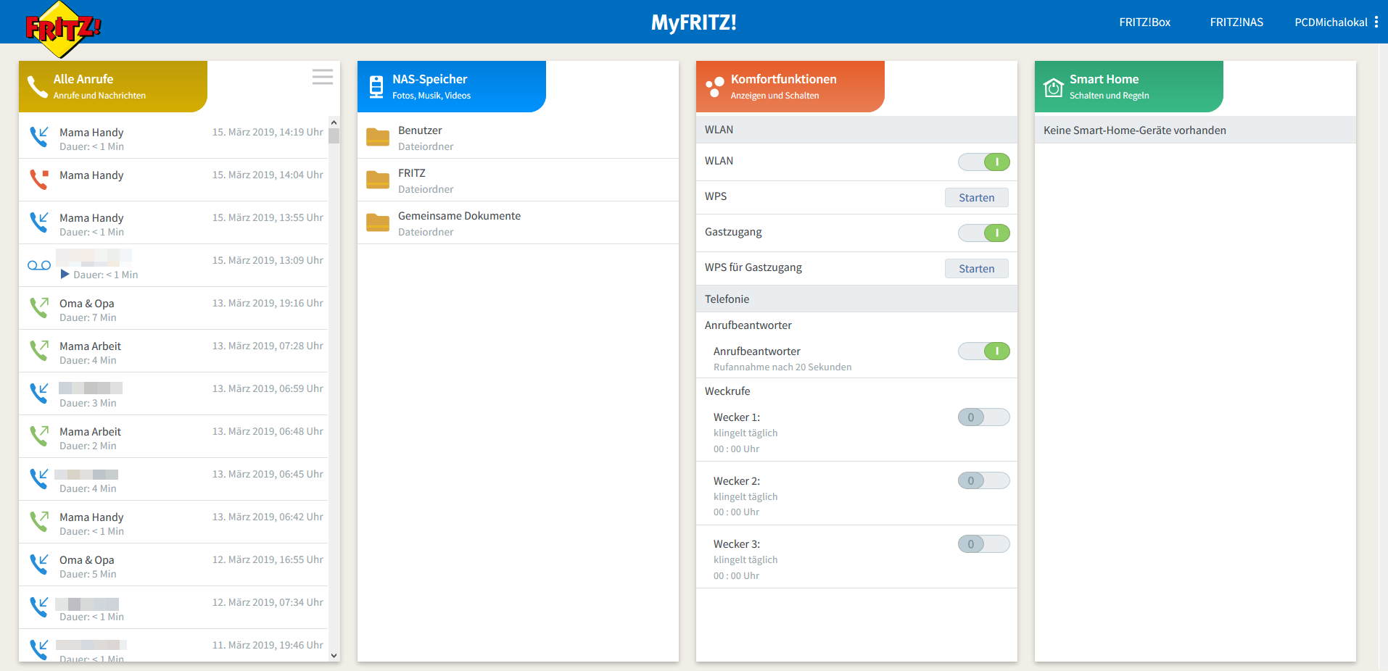Screen dimensions: 1388x671
Task: Click the '15. März 2019, 13:55 Uhr' timestamp
Action: coord(268,217)
